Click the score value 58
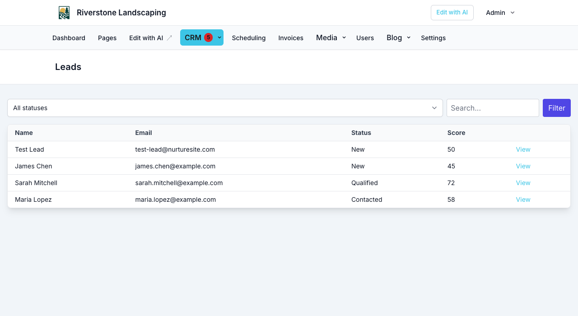 pyautogui.click(x=451, y=200)
